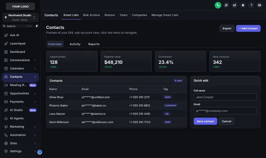
Task: Switch to the Smart Lists tab
Action: coord(71,15)
